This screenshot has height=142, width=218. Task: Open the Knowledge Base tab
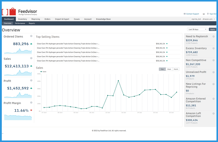[103, 19]
